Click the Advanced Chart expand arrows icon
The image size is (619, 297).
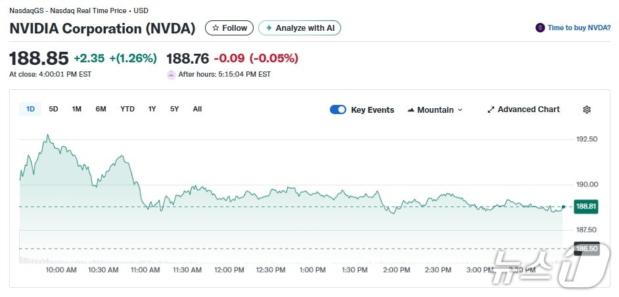coord(490,109)
